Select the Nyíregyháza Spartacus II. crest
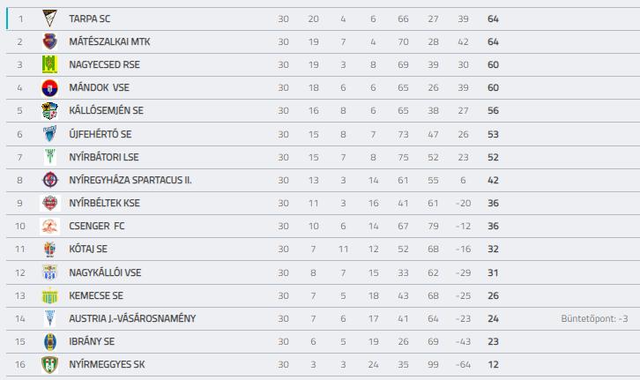The width and height of the screenshot is (640, 380). (49, 180)
